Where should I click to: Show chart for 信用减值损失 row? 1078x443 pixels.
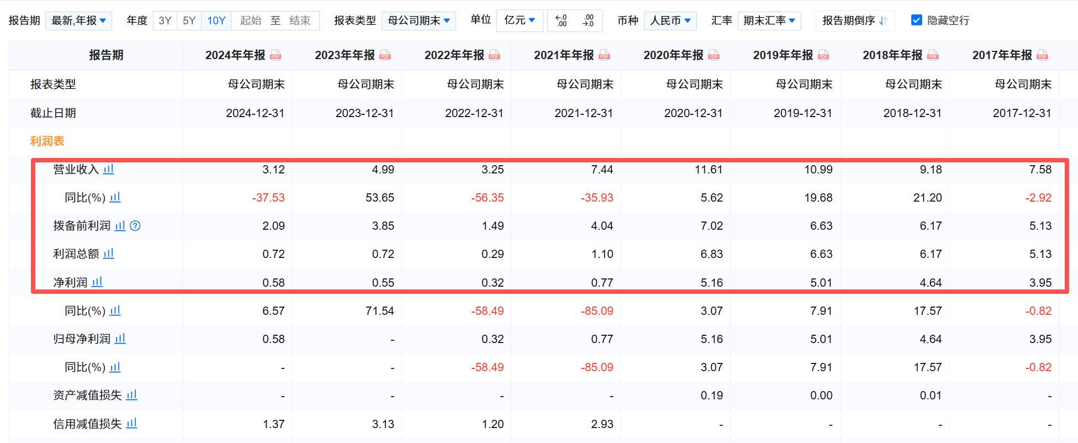point(131,424)
